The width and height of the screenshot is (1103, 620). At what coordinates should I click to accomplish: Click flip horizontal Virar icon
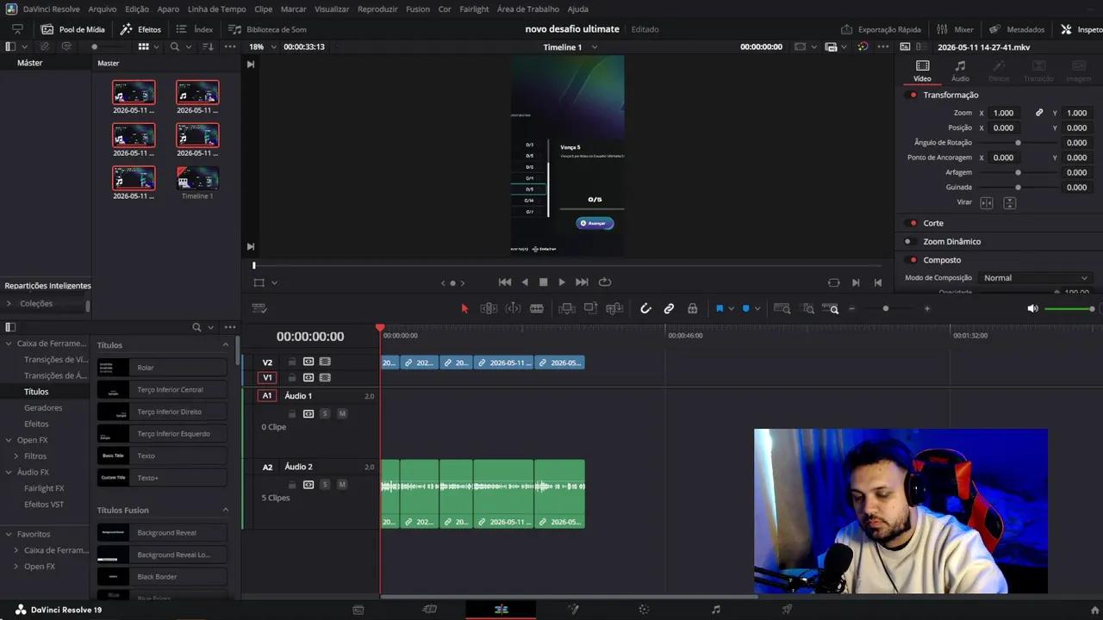click(987, 202)
